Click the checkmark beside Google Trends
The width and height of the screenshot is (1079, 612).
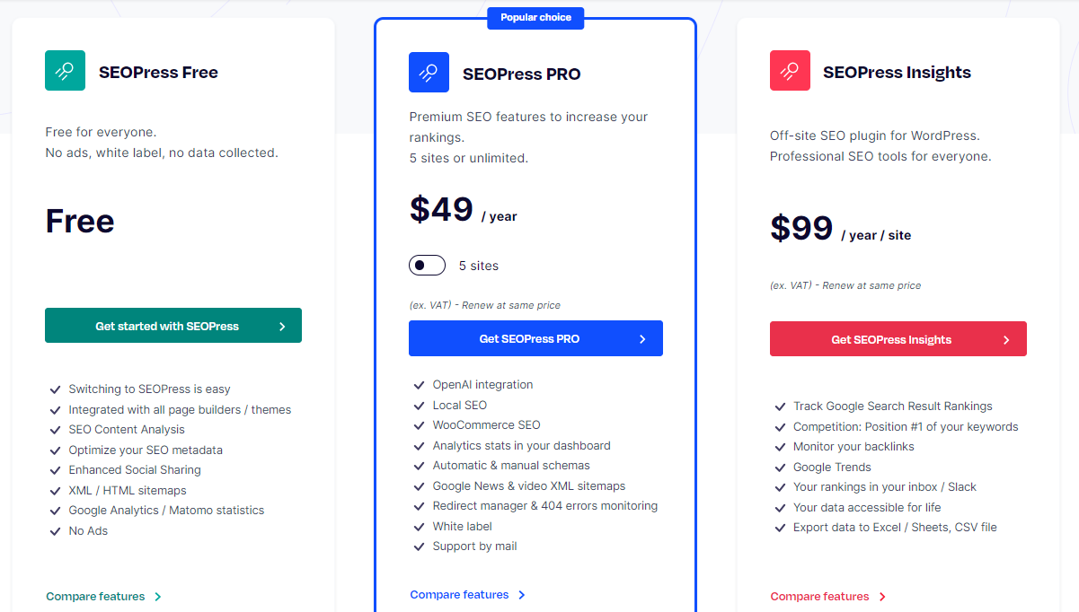click(779, 467)
